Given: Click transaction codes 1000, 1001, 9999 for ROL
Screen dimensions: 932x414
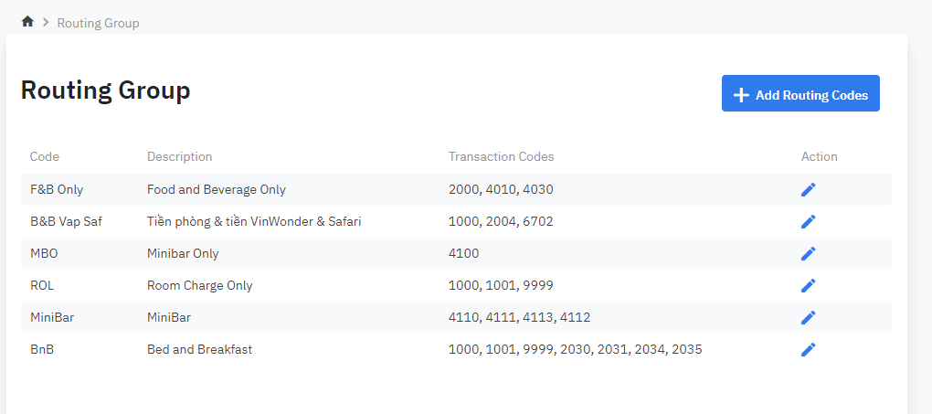Looking at the screenshot, I should pos(501,285).
